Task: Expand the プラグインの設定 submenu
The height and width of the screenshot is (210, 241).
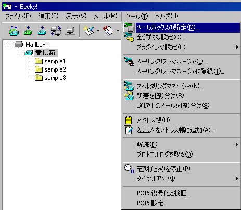Action: [181, 47]
